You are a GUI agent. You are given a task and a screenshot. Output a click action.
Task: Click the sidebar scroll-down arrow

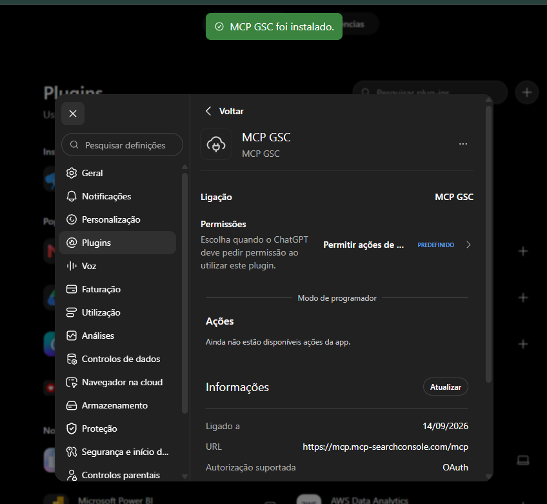(185, 476)
